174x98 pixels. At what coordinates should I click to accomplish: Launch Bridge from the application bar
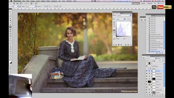(x=14, y=4)
